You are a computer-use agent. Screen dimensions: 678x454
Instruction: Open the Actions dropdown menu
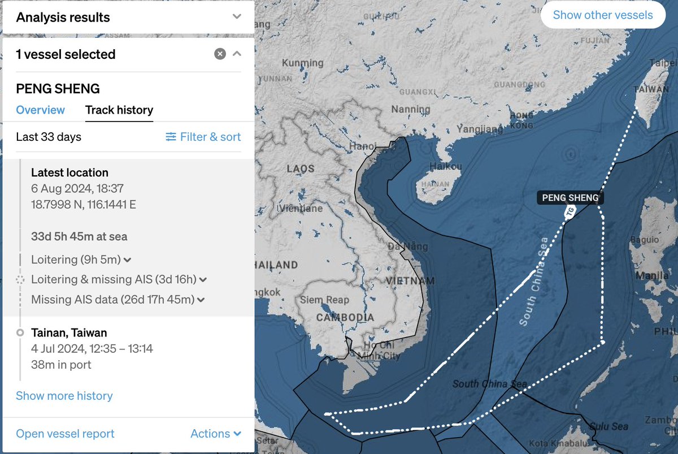(x=216, y=434)
